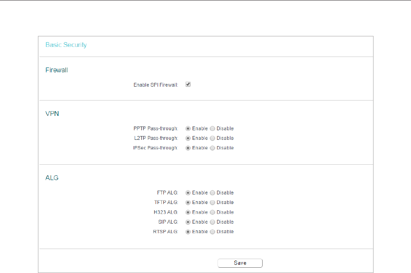Click the Save button

click(240, 263)
